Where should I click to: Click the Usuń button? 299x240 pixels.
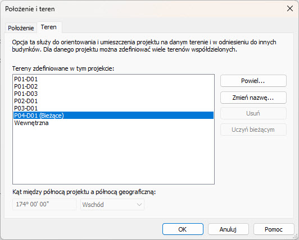click(x=253, y=113)
